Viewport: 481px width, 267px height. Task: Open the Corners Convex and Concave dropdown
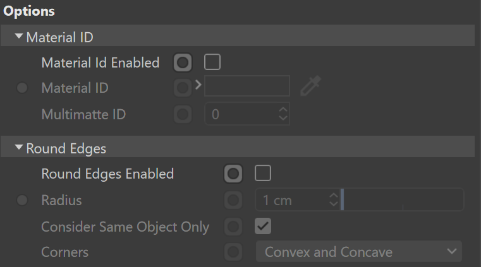359,252
